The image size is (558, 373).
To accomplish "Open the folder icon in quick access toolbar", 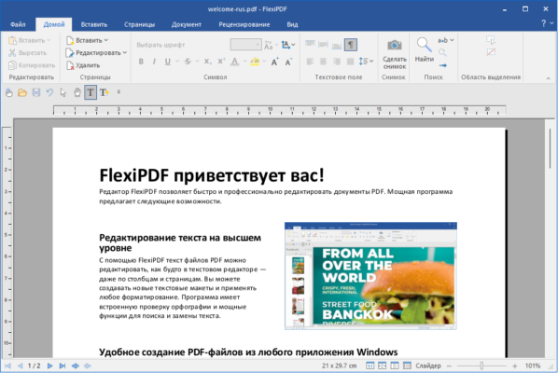I will click(x=22, y=93).
